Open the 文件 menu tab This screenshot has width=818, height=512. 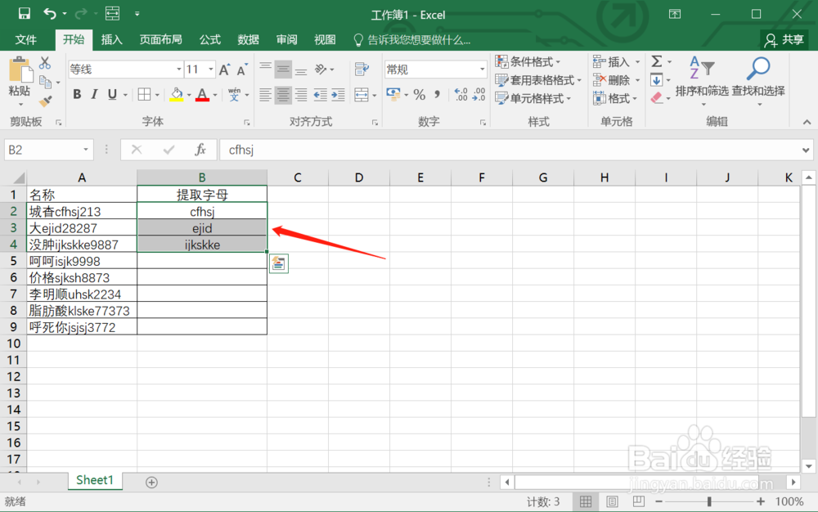tap(26, 39)
